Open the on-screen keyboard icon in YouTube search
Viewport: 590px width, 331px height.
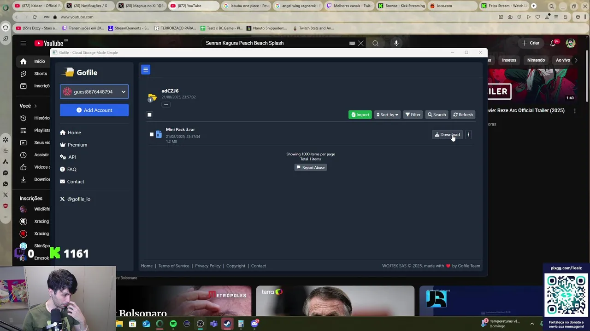pyautogui.click(x=352, y=43)
